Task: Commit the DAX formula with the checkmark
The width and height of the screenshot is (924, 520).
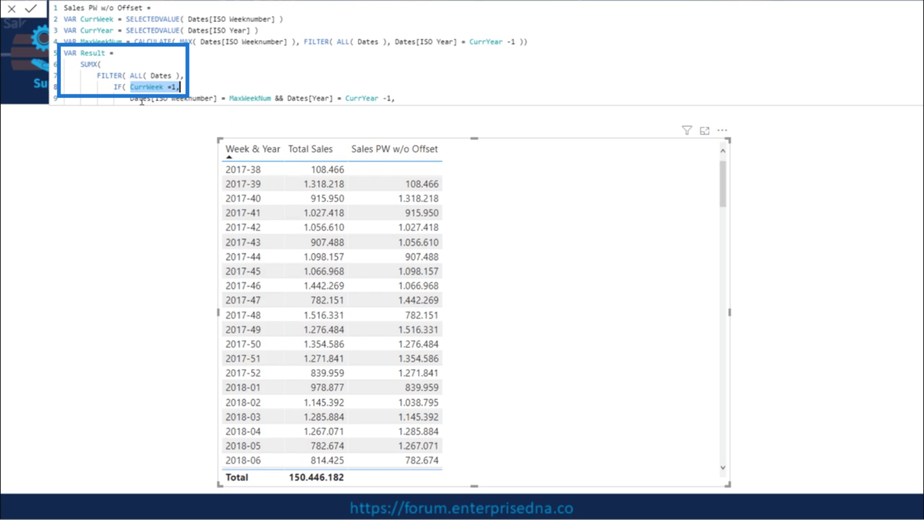Action: pos(31,8)
